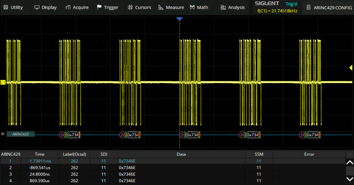Click the Trig'd status indicator
The height and width of the screenshot is (185, 354).
click(291, 4)
